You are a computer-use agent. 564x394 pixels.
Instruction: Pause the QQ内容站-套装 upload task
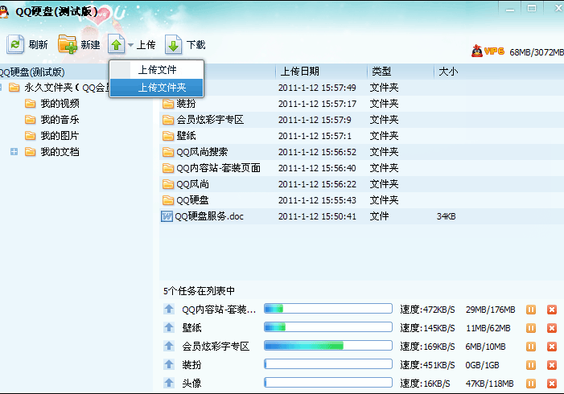(x=531, y=310)
